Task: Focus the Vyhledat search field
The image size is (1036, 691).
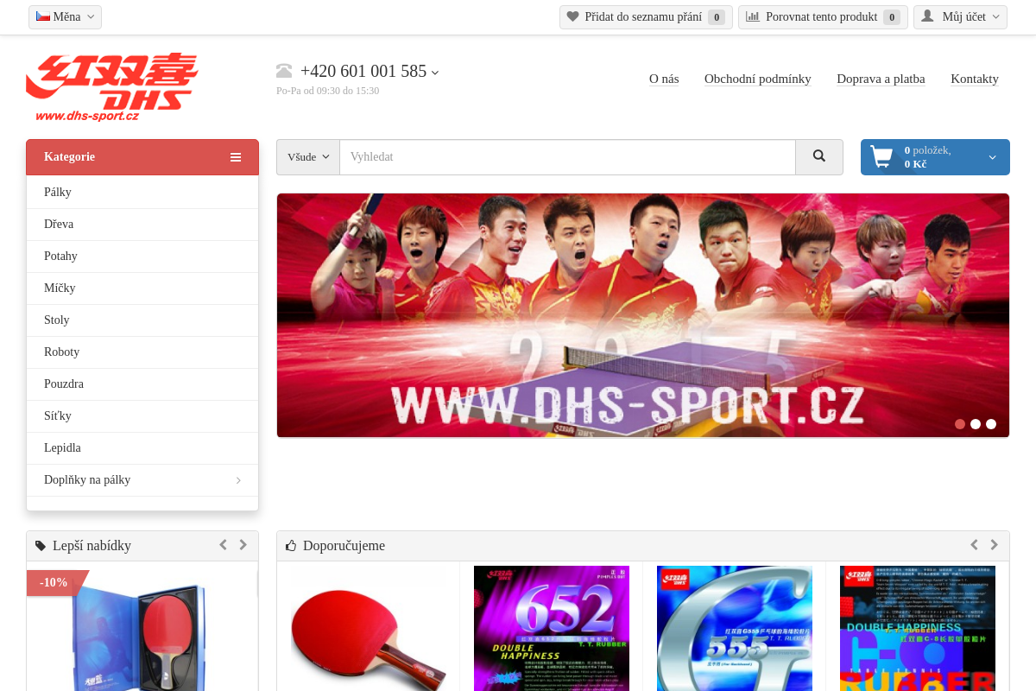Action: [x=567, y=157]
